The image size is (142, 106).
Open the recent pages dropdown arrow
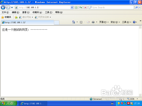coord(12,8)
